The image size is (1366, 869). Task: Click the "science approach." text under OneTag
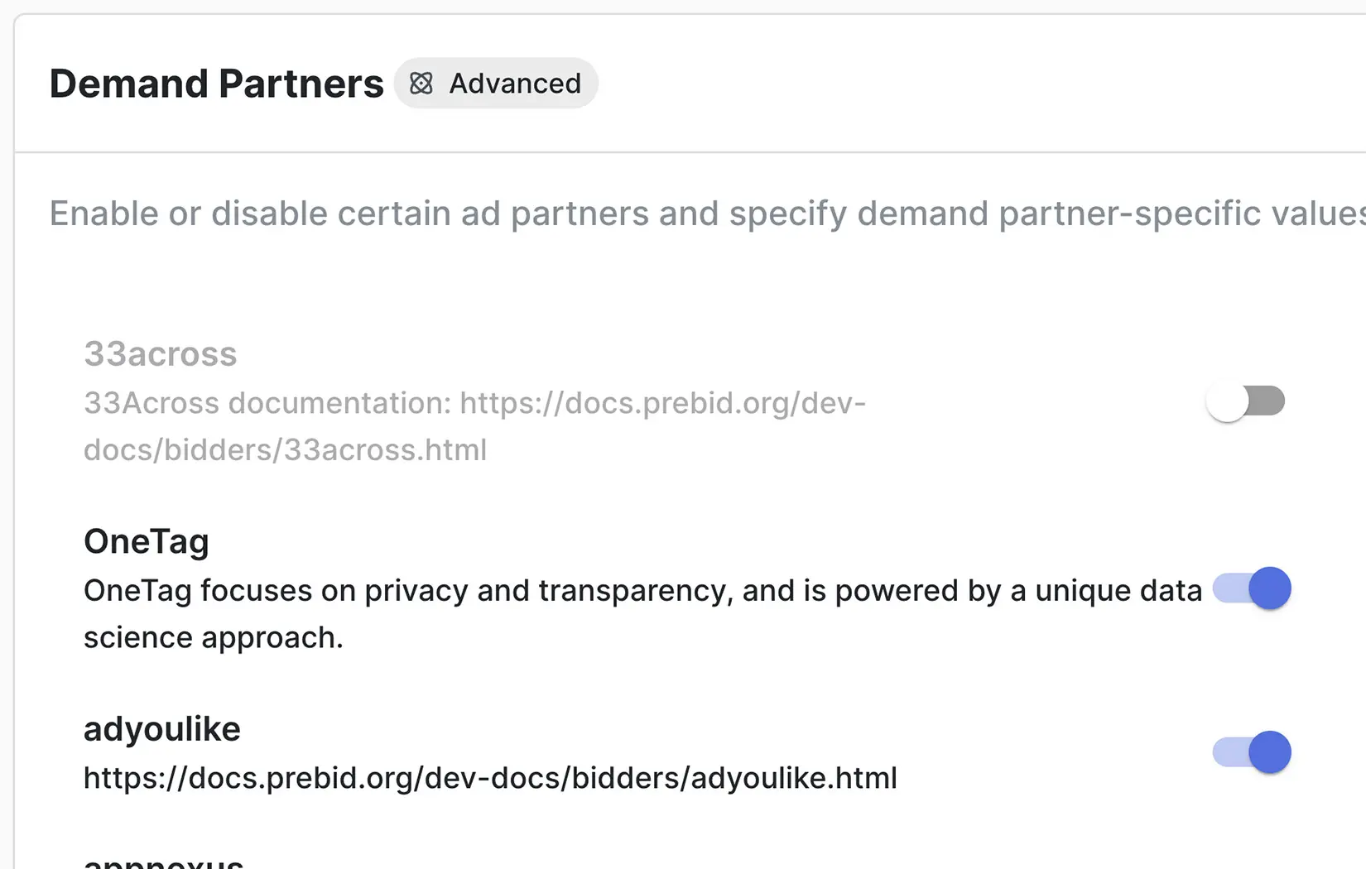point(214,638)
